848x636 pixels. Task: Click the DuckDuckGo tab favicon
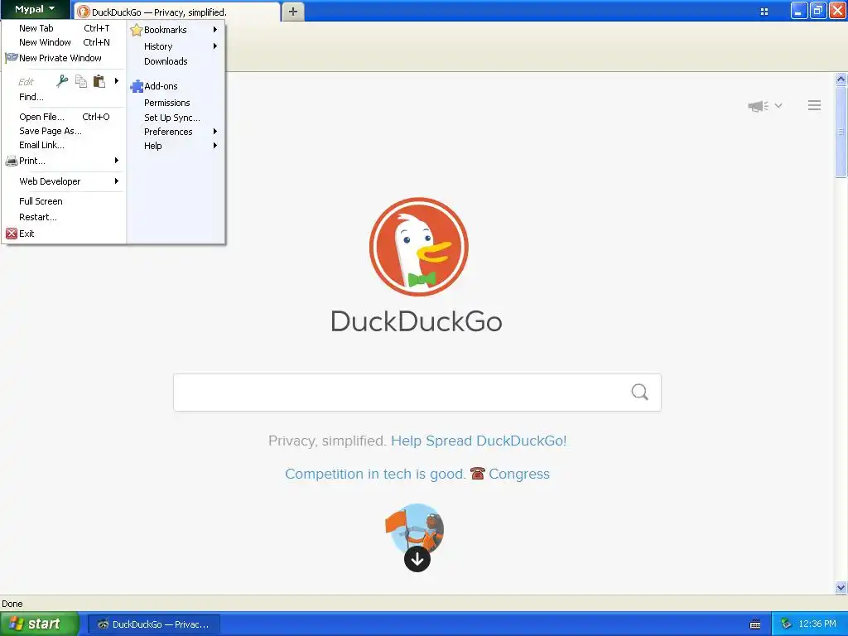[x=84, y=12]
